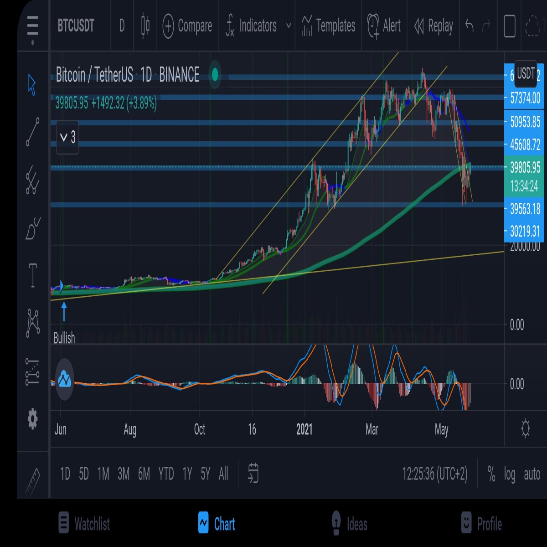Click the cloud save layout icon
The height and width of the screenshot is (547, 547).
(x=532, y=26)
